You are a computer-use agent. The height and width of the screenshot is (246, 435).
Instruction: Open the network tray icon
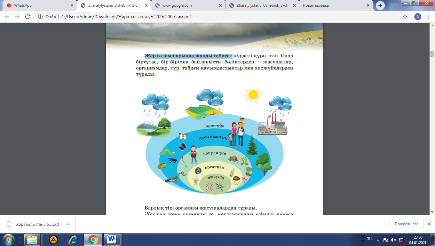[x=401, y=240]
